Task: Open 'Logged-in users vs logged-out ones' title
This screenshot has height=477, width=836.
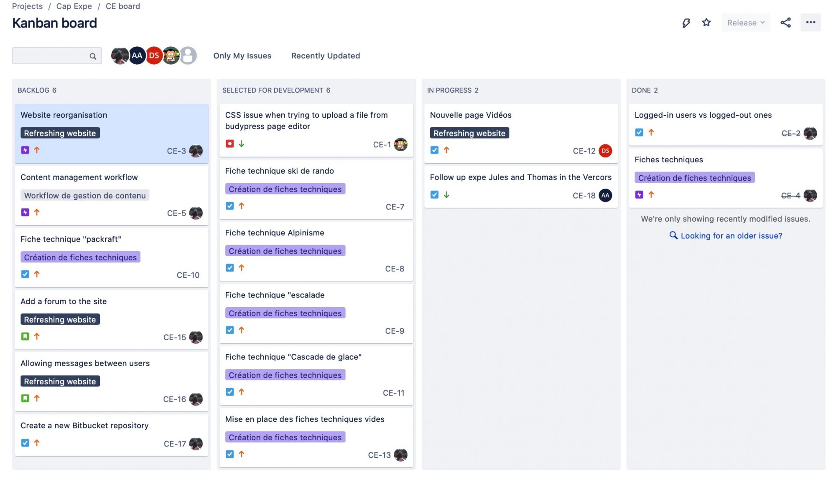Action: tap(703, 115)
